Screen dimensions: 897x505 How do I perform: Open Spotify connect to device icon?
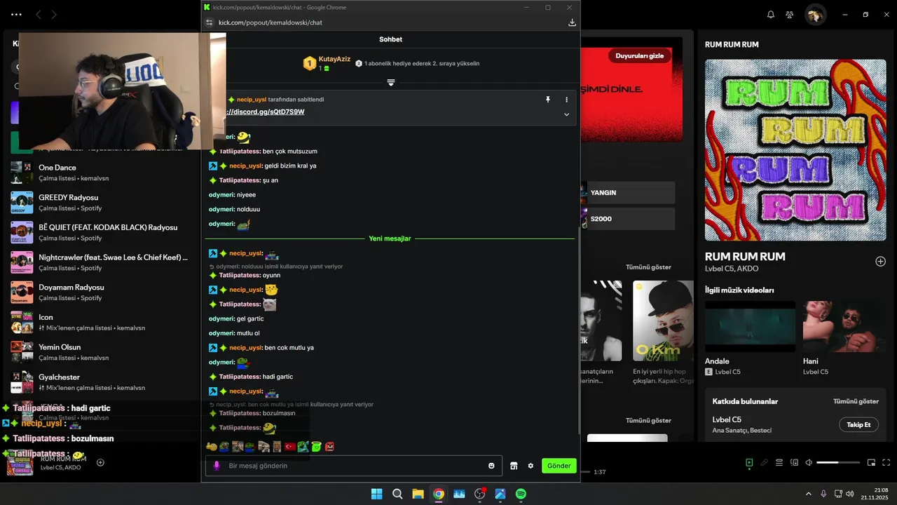tap(794, 463)
